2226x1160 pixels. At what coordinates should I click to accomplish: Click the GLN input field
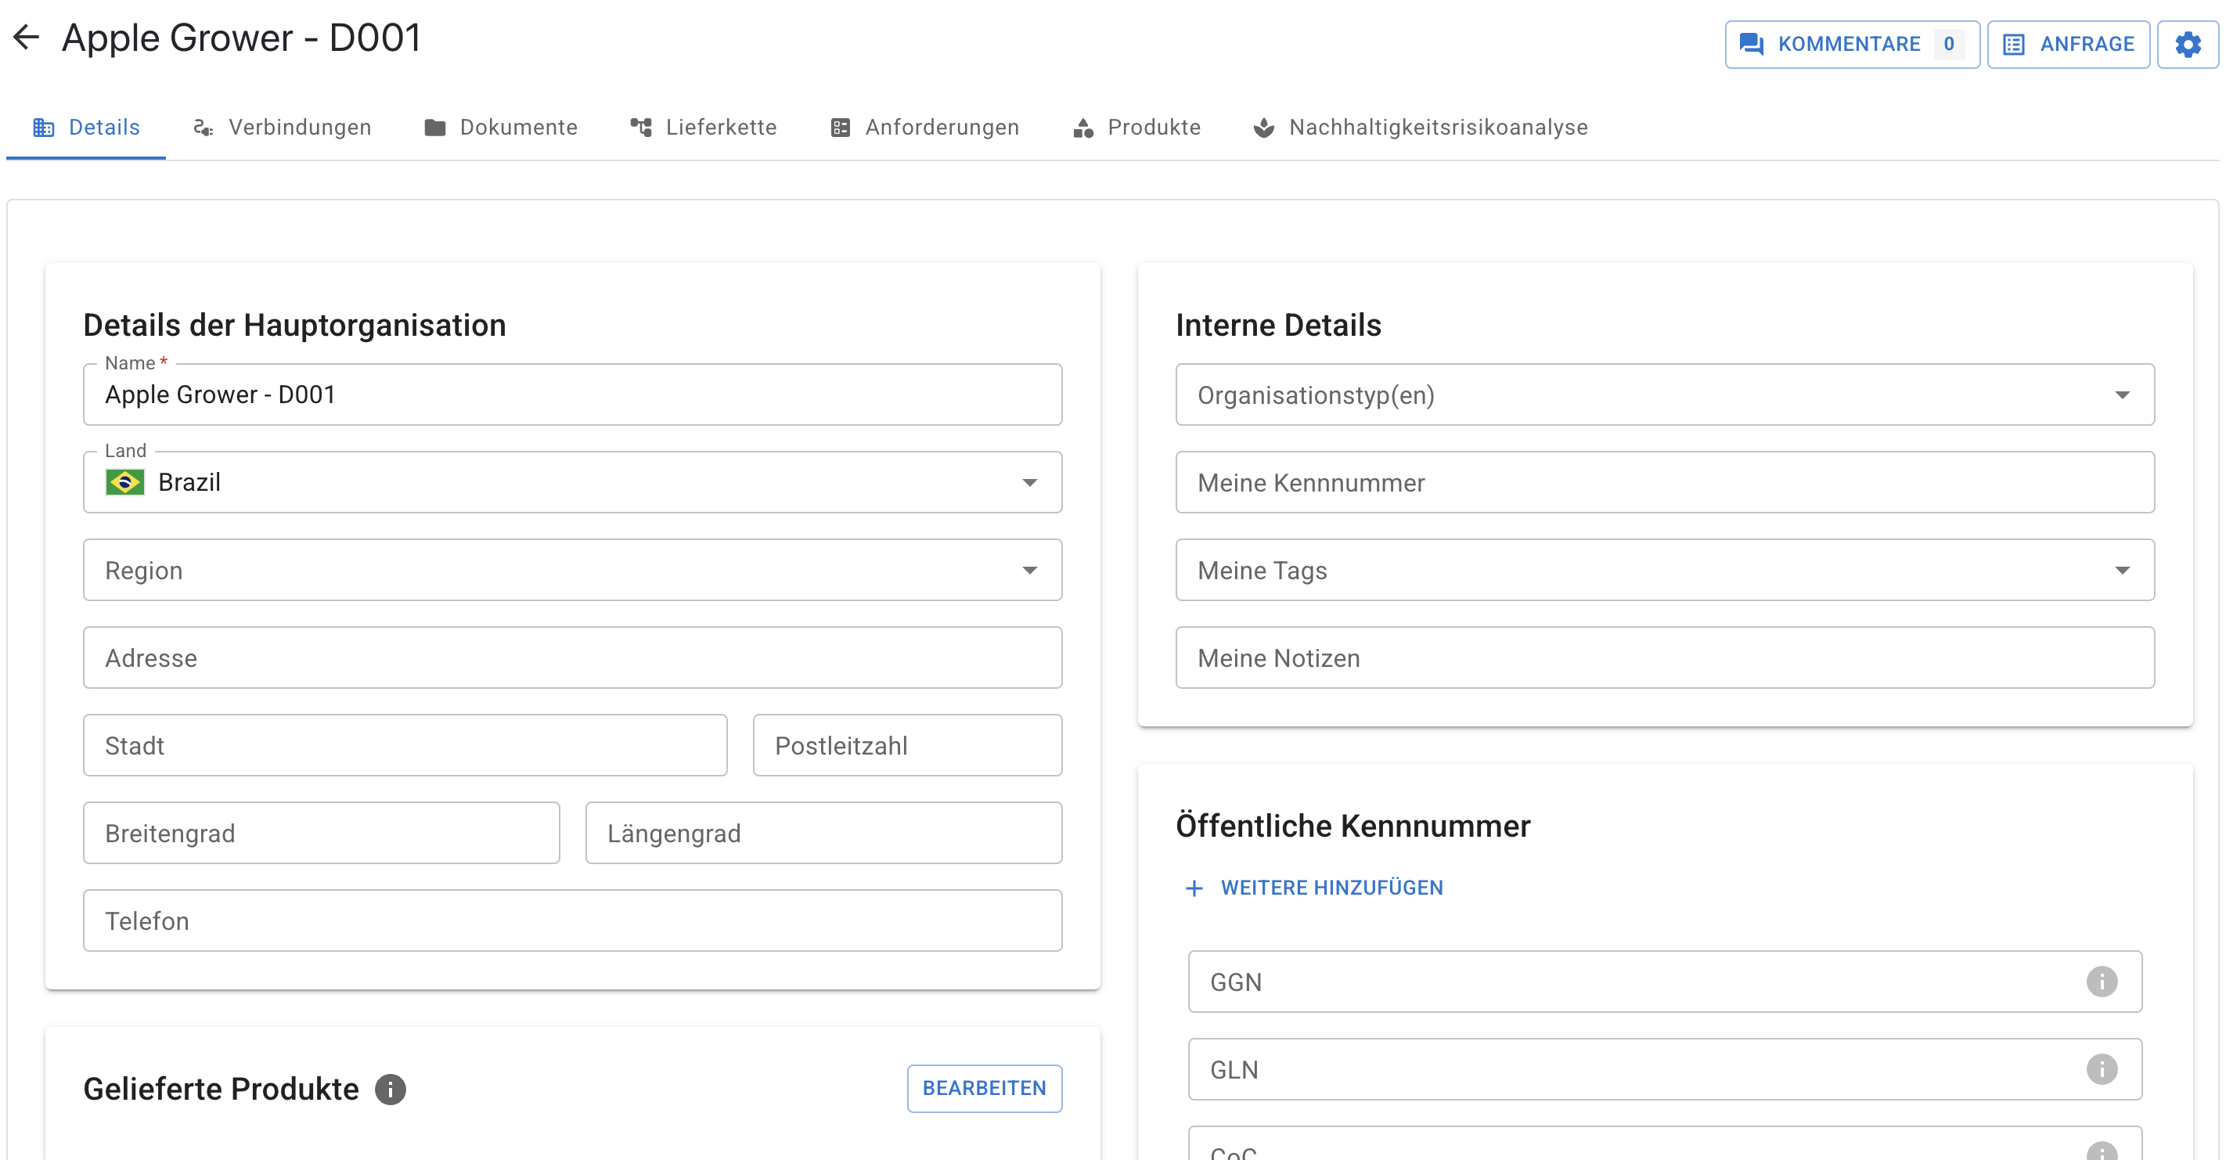1664,1069
